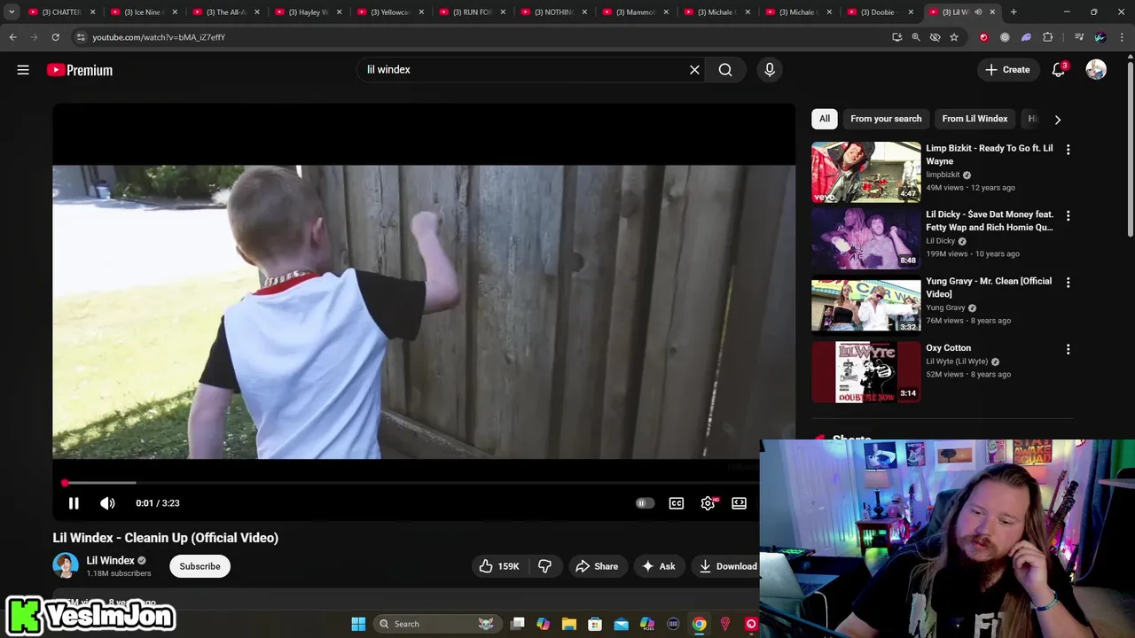
Task: Start voice search with the microphone
Action: tap(770, 70)
